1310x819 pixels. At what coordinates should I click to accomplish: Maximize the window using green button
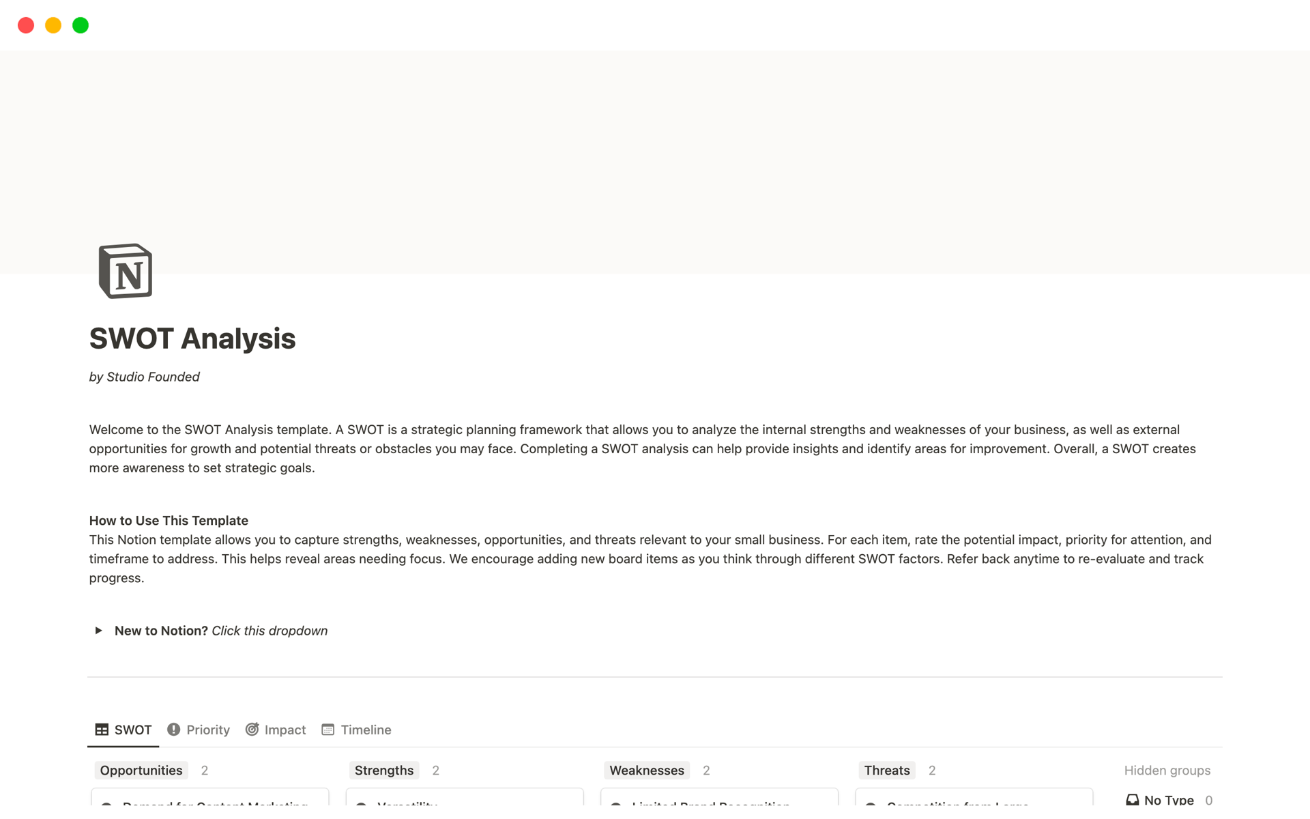pyautogui.click(x=81, y=25)
